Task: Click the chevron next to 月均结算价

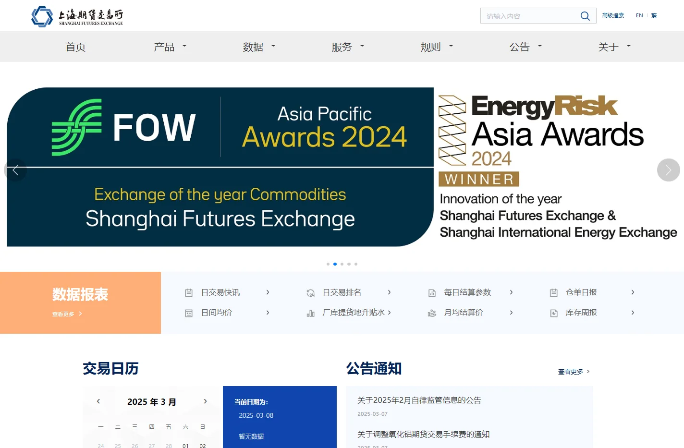Action: (x=511, y=313)
